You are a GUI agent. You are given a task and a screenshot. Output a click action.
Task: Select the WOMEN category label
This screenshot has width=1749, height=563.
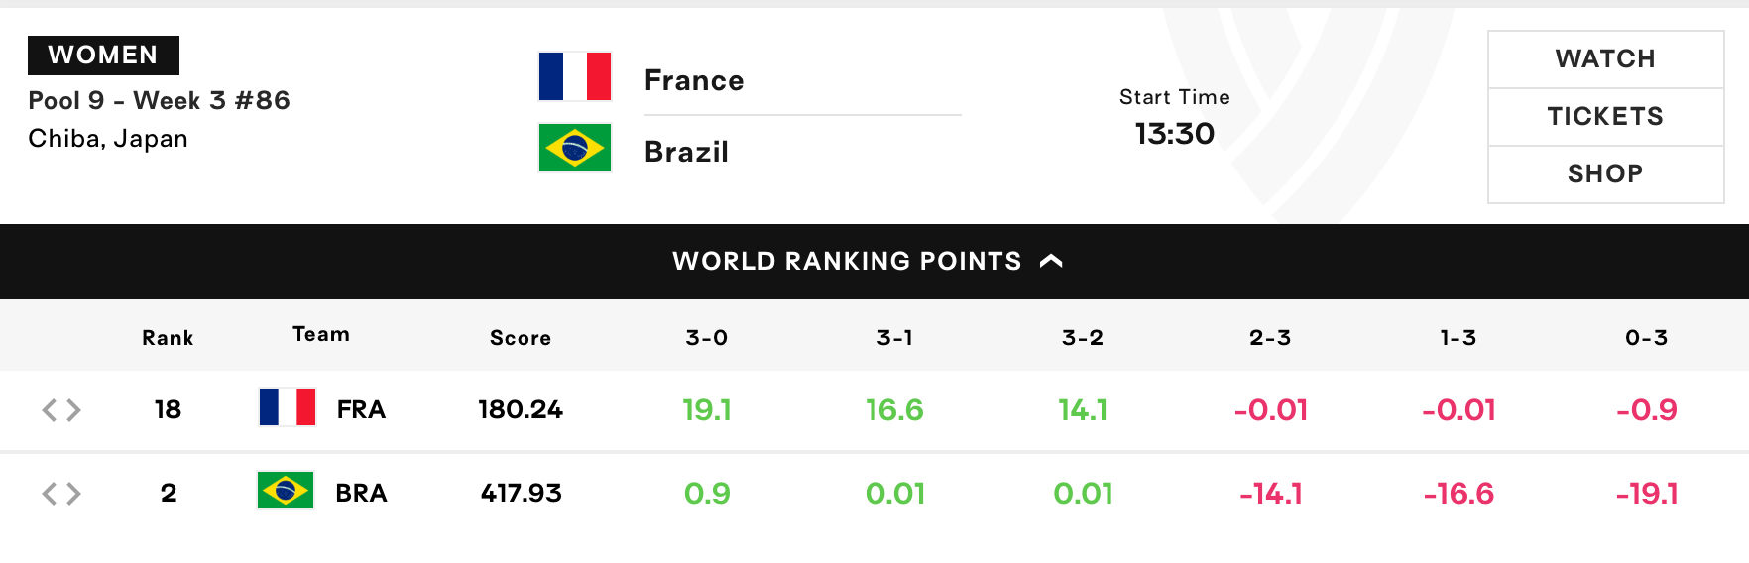click(103, 56)
